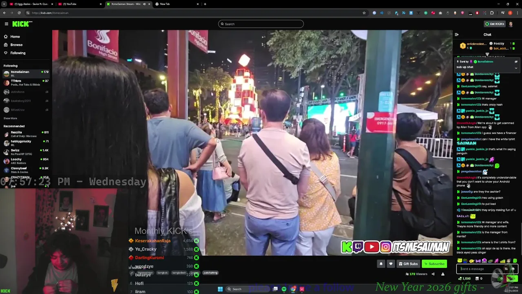522x294 pixels.
Task: Open Chrome from the taskbar
Action: click(x=293, y=289)
